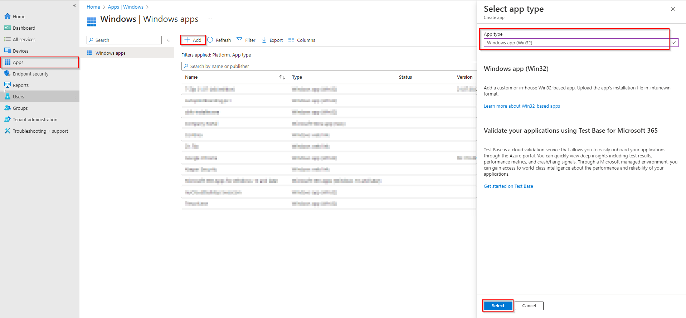
Task: Open the more options ellipsis next to title
Action: tap(210, 19)
